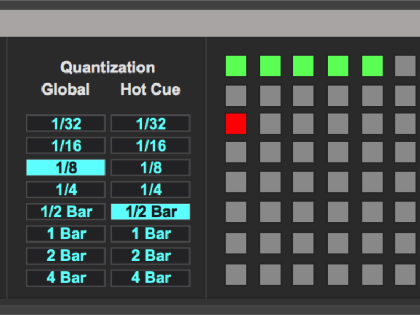Select 1 Bar under Global quantization
The height and width of the screenshot is (315, 420).
[66, 234]
